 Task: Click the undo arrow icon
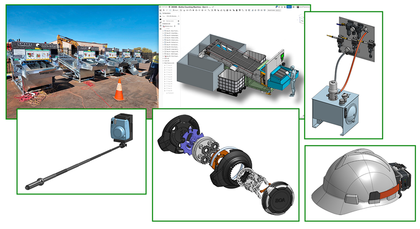(x=164, y=10)
